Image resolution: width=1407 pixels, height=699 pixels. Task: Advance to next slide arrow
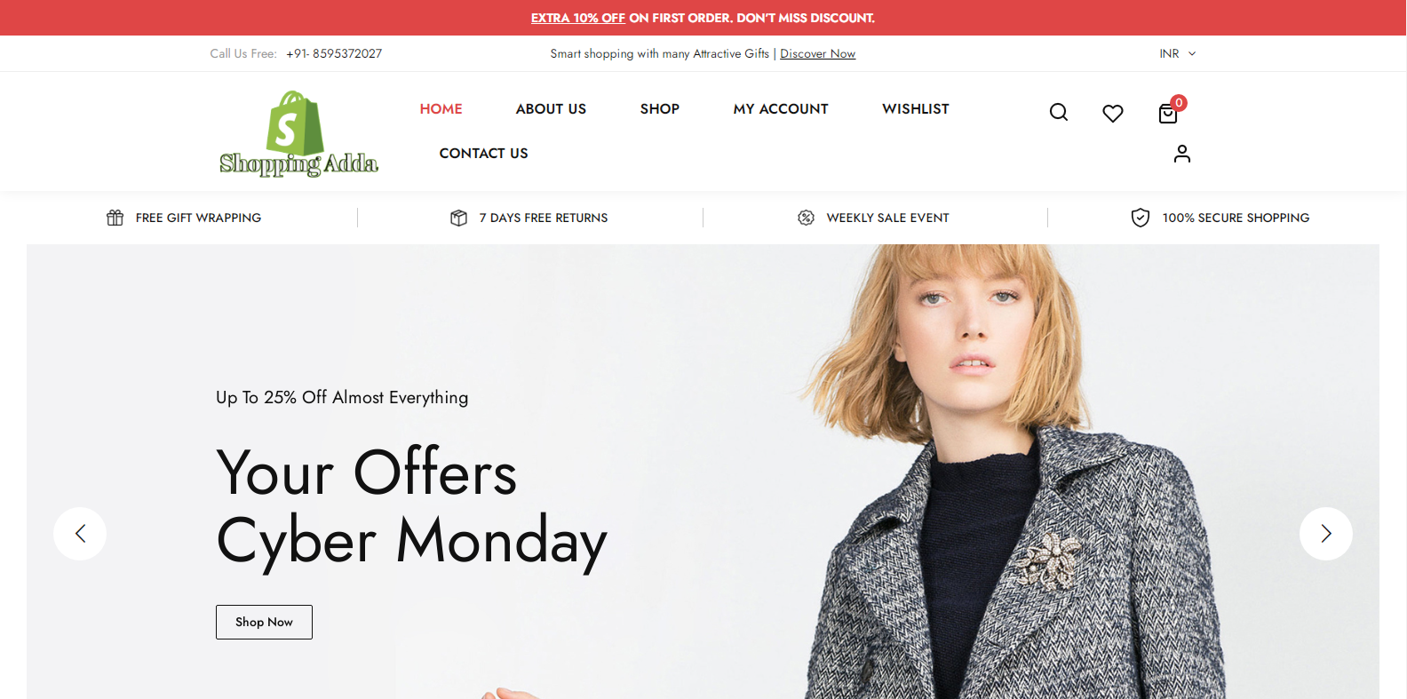[x=1325, y=533]
